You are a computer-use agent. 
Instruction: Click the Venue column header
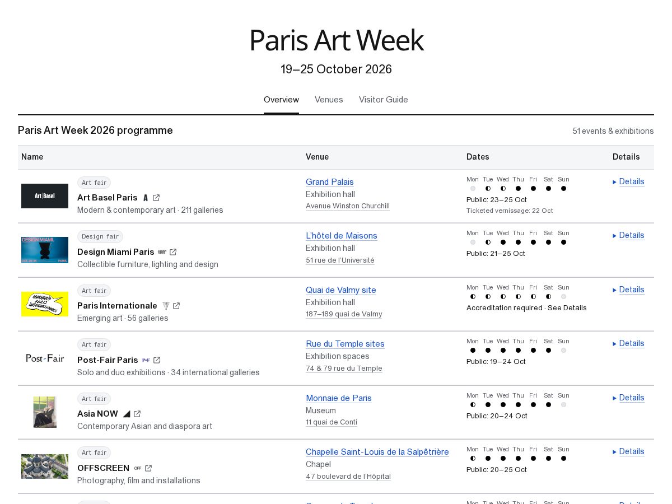318,157
